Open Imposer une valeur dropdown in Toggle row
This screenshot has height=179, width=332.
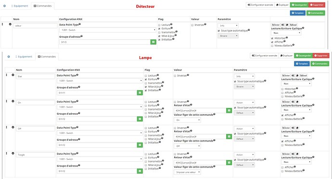[187, 172]
